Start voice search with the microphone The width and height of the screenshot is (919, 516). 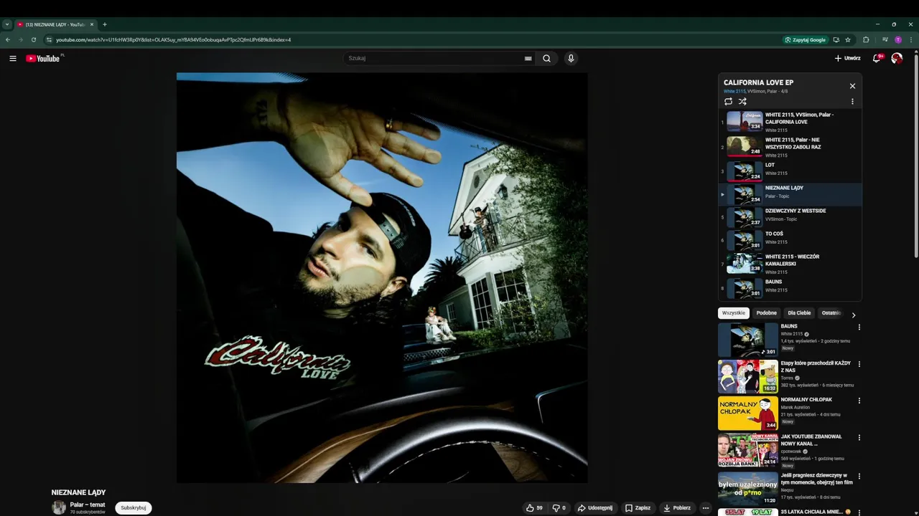tap(571, 59)
